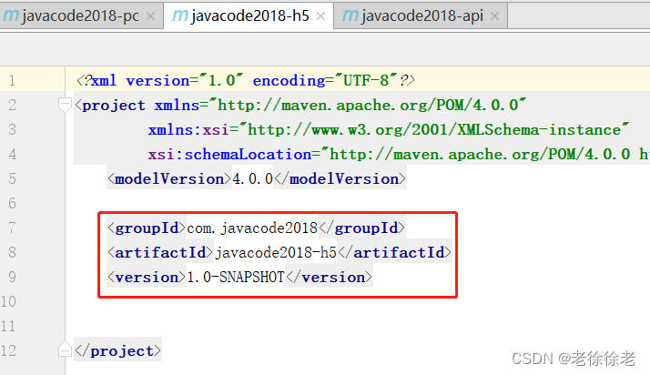650x375 pixels.
Task: Click line number 7 in the gutter
Action: 12,228
